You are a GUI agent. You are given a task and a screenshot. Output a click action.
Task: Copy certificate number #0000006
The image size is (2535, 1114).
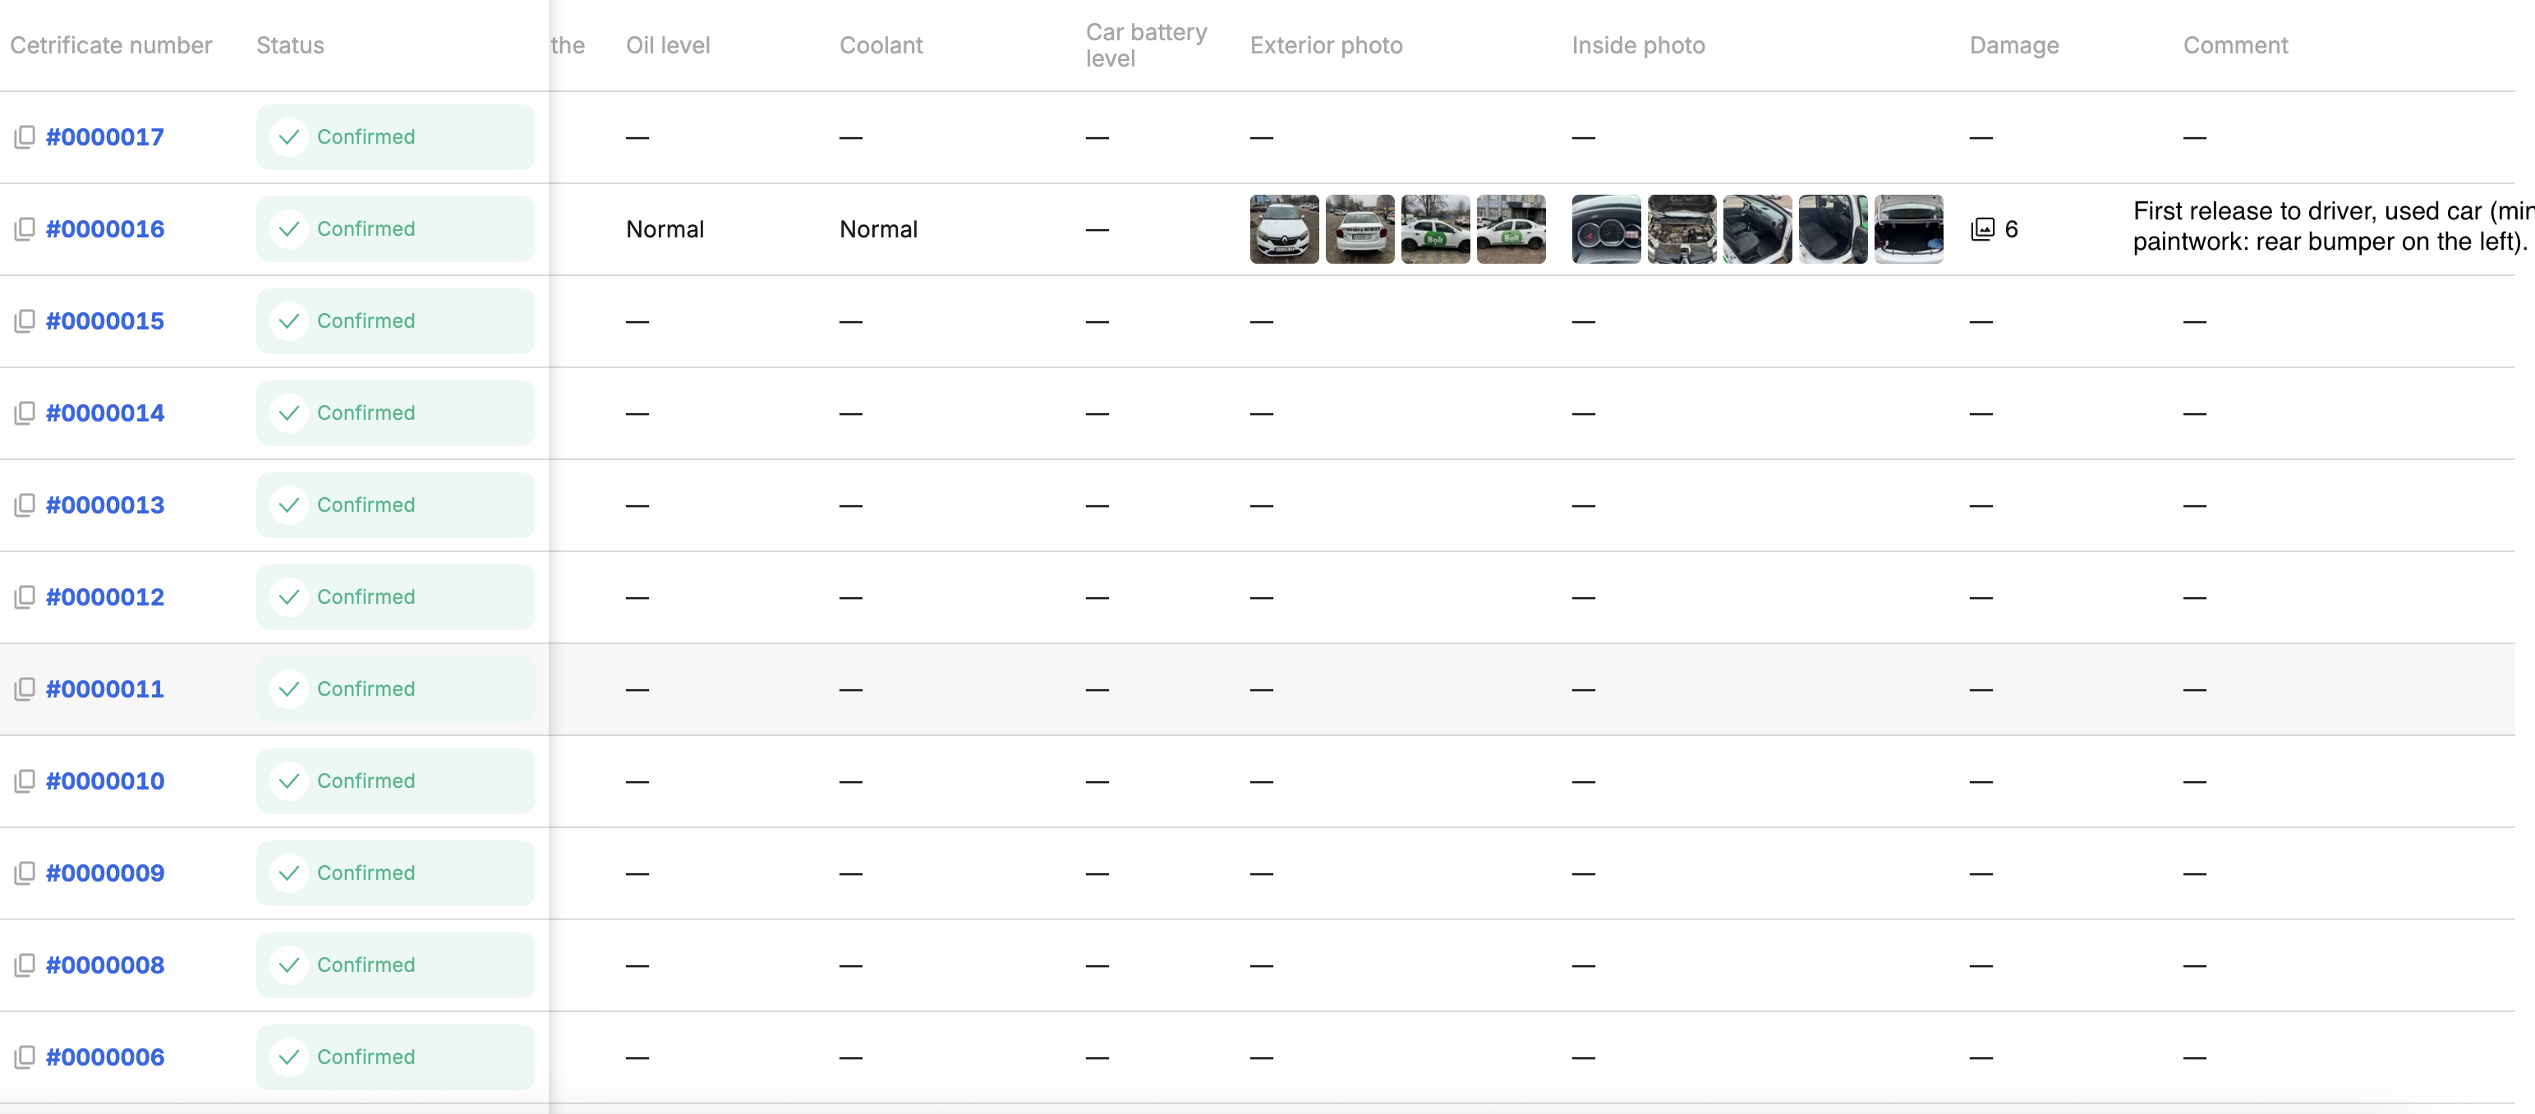(x=25, y=1057)
